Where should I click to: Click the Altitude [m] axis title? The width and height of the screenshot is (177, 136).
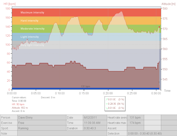[x=168, y=4]
